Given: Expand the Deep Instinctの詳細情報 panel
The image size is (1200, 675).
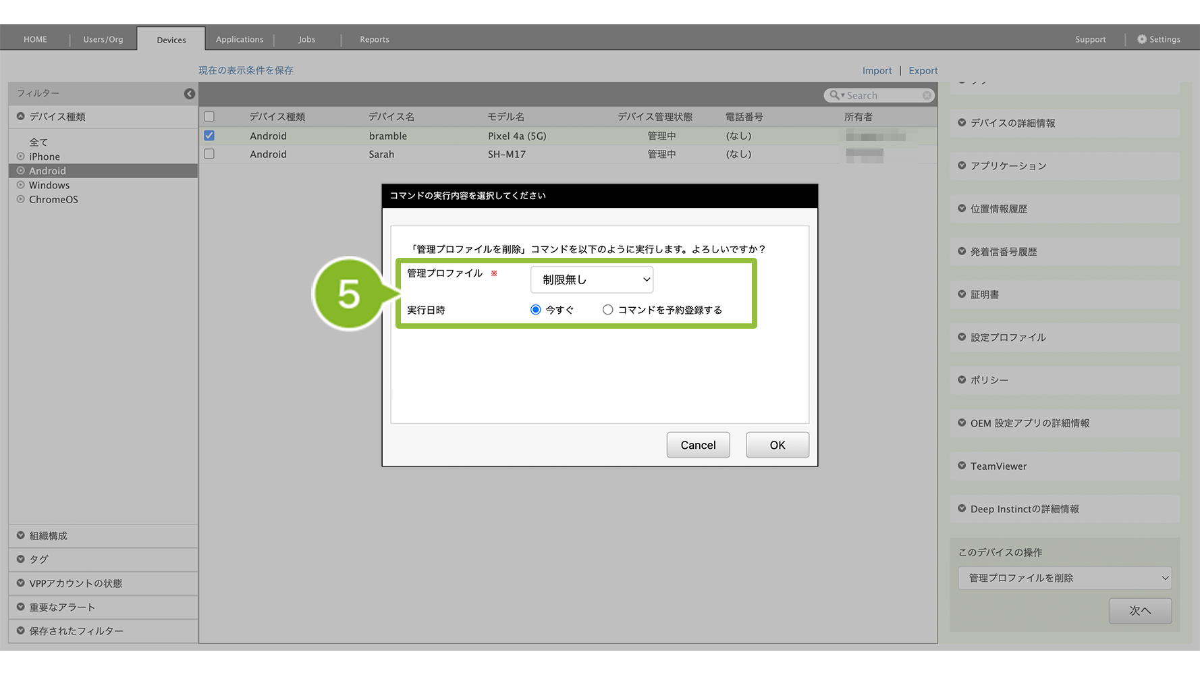Looking at the screenshot, I should 1065,509.
